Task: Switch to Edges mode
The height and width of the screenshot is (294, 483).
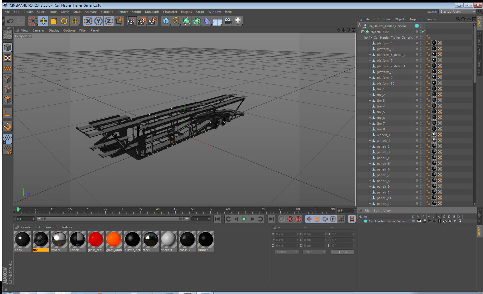Action: click(x=7, y=89)
